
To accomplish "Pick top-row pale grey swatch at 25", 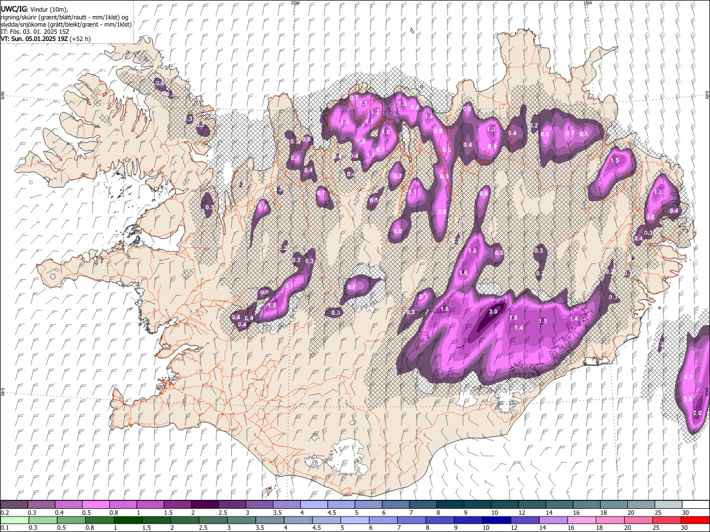I will 668,505.
